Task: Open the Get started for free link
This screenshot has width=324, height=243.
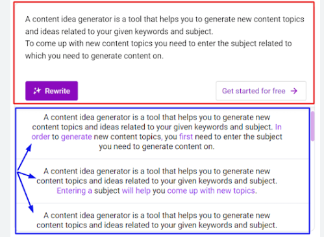Action: (261, 91)
